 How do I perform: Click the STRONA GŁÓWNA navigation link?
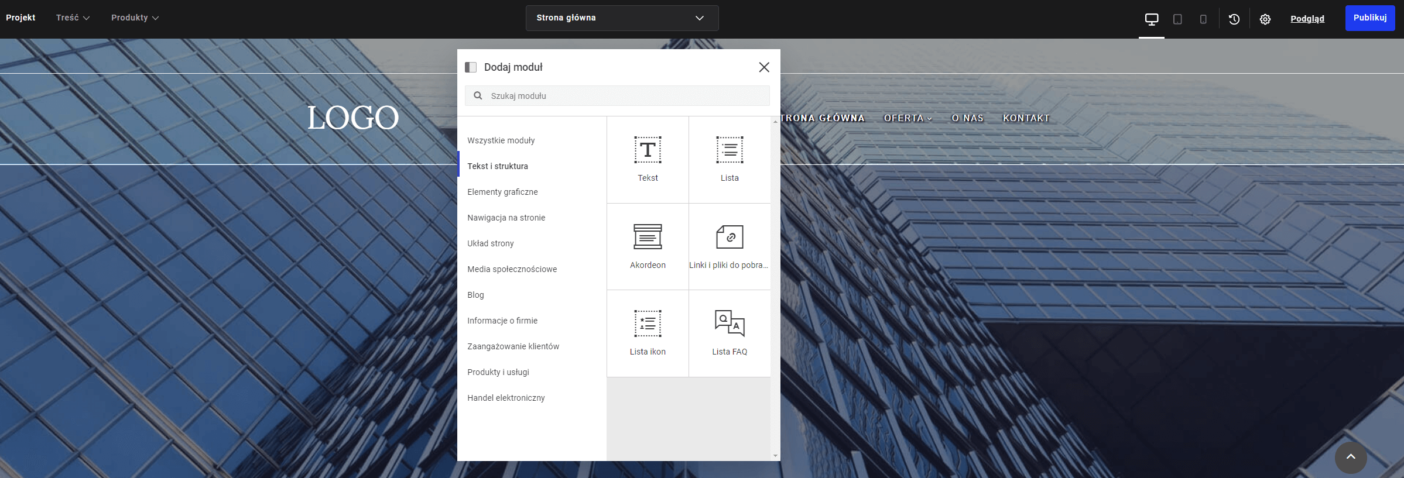[x=823, y=118]
